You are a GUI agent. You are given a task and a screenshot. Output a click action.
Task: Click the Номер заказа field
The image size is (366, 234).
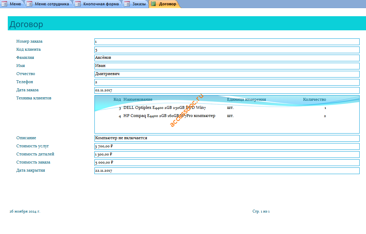tap(227, 42)
